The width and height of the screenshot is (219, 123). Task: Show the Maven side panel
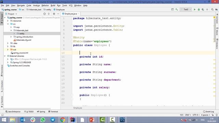pos(217,31)
